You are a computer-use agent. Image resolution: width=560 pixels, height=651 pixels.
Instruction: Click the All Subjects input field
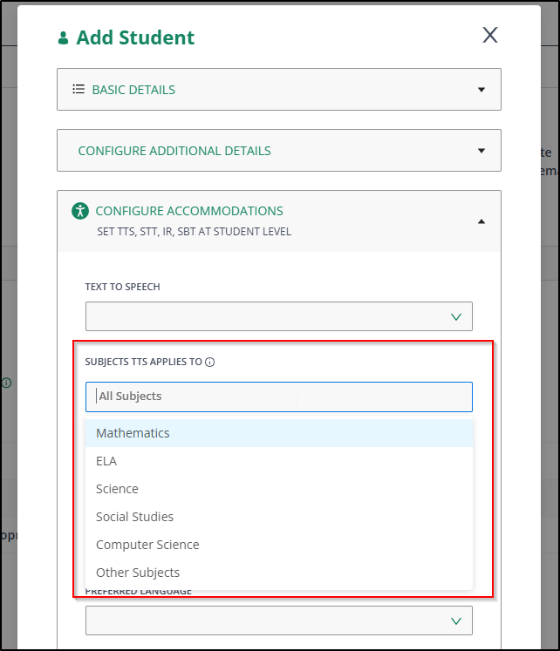pyautogui.click(x=279, y=397)
